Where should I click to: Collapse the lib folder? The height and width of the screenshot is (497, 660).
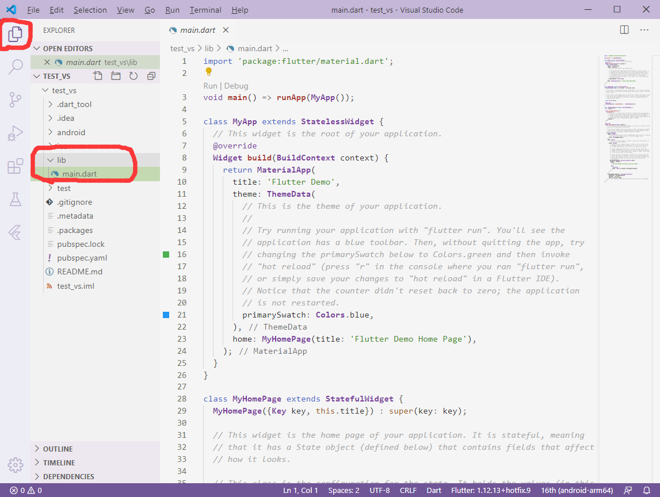51,160
